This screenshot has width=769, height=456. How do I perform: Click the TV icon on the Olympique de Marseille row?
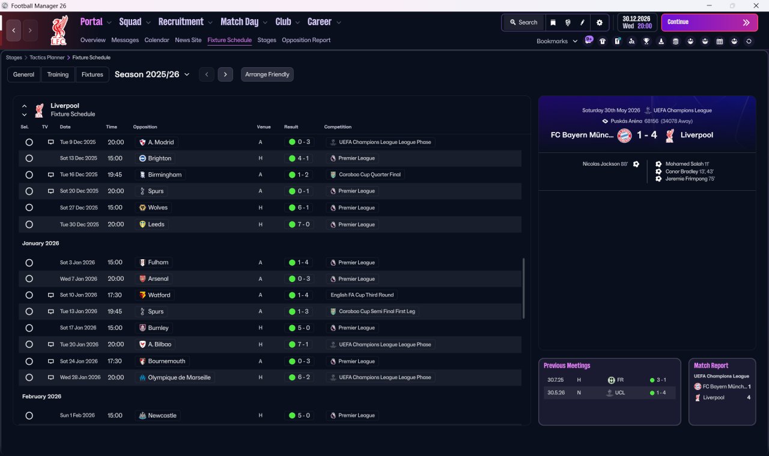pyautogui.click(x=51, y=377)
